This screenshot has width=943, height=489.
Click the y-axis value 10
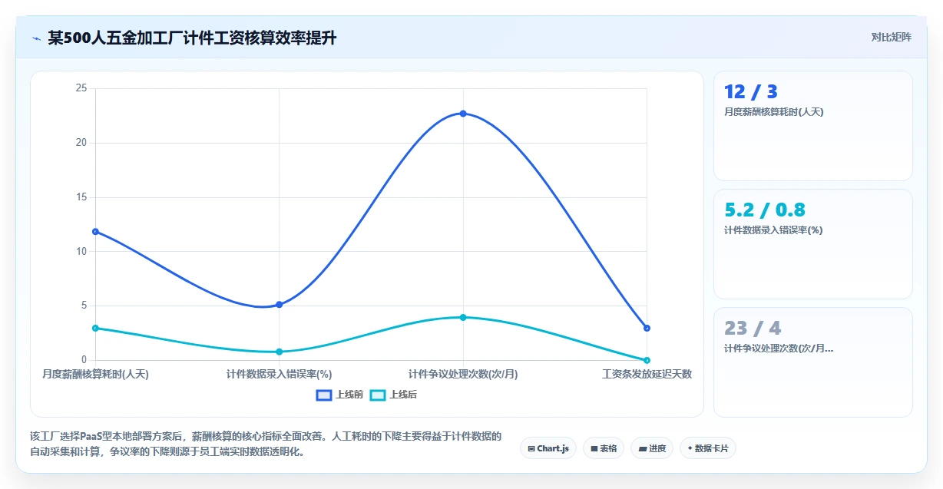(x=81, y=251)
